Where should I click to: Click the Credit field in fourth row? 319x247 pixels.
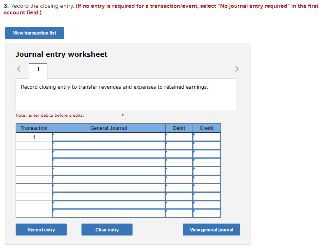click(207, 162)
